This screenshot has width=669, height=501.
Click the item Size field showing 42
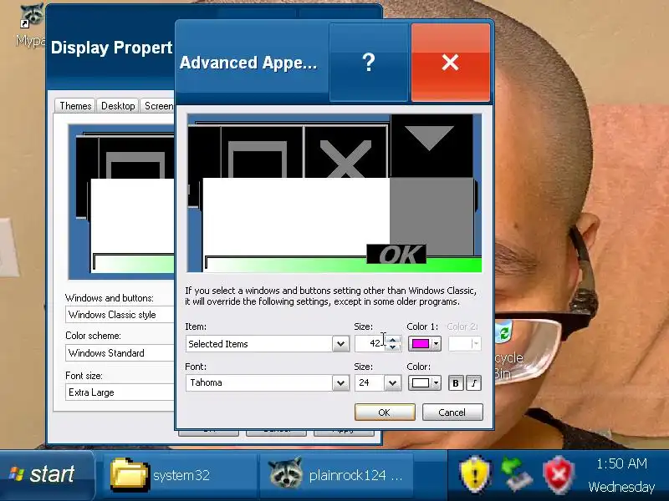coord(370,344)
